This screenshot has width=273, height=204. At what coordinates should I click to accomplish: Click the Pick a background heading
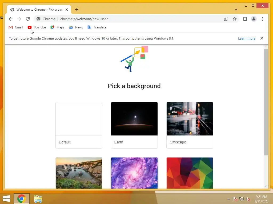pos(134,86)
